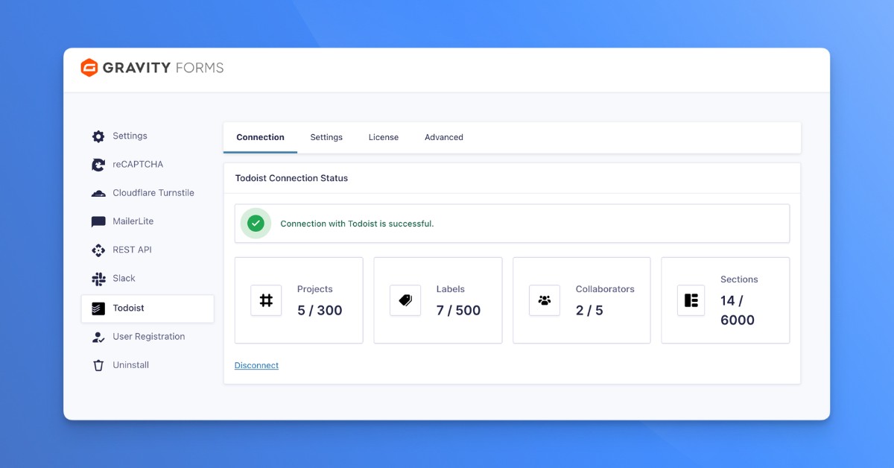Select the Labels tag icon
This screenshot has height=468, width=894.
[x=405, y=300]
